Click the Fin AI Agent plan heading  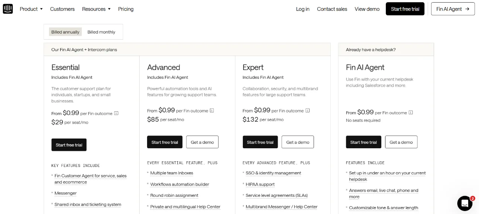pos(365,67)
